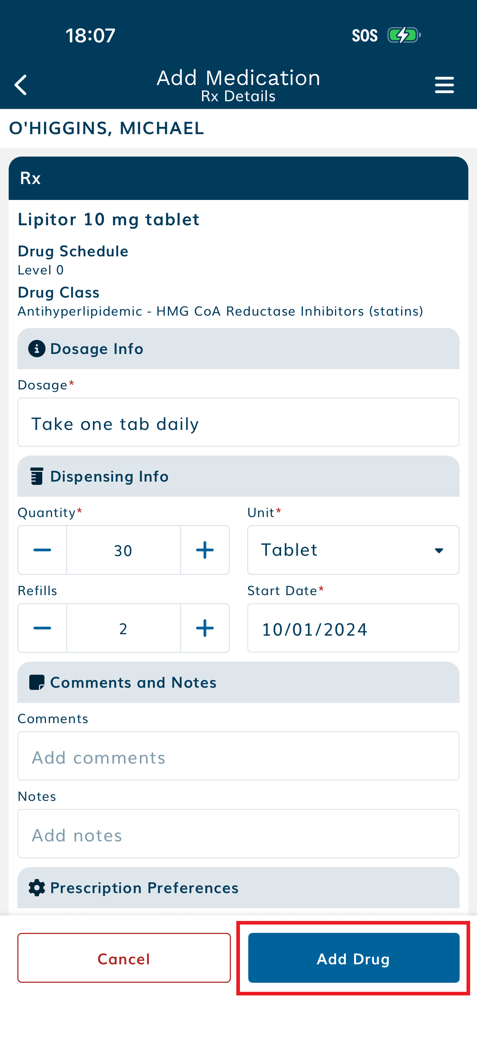Click the Dosage text field
The width and height of the screenshot is (477, 1037).
tap(238, 422)
